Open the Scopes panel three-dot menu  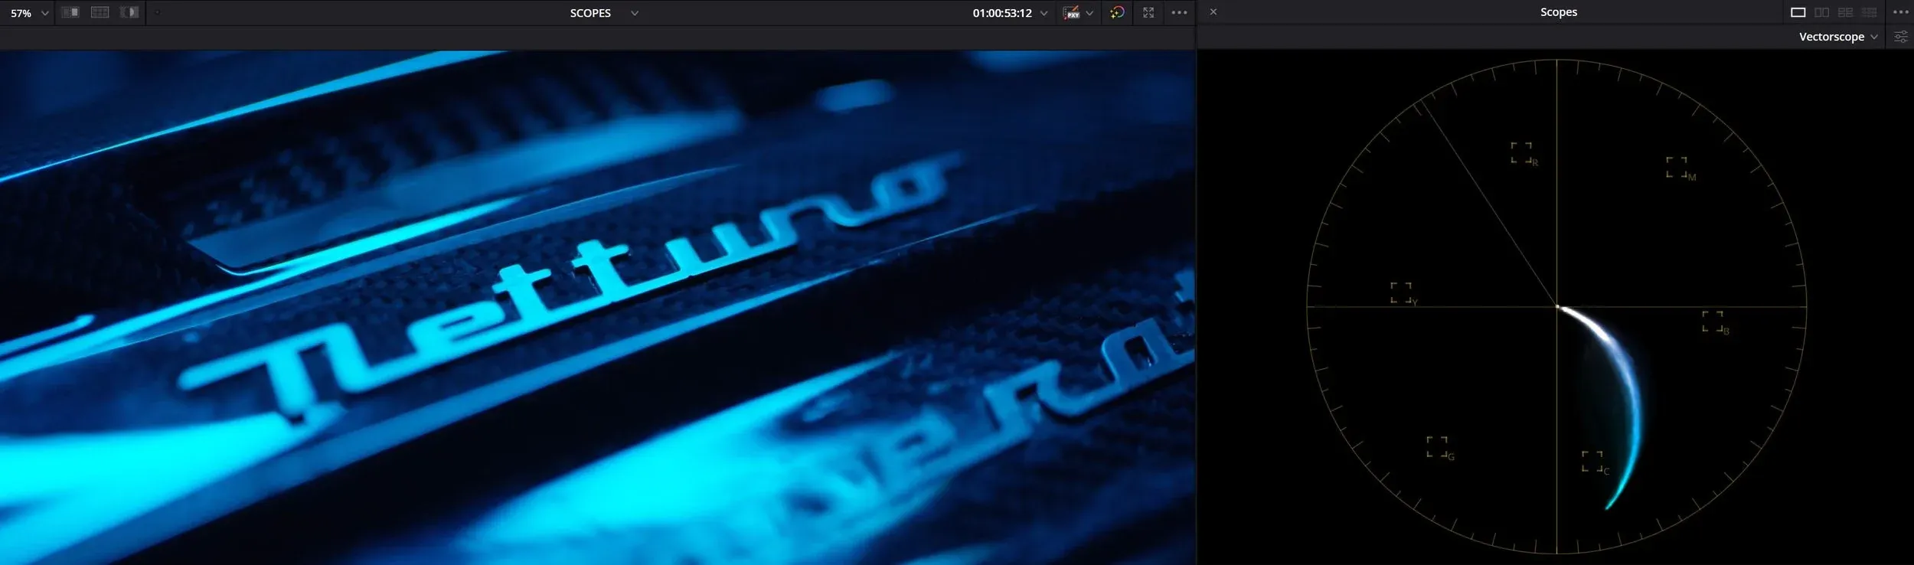tap(1901, 12)
